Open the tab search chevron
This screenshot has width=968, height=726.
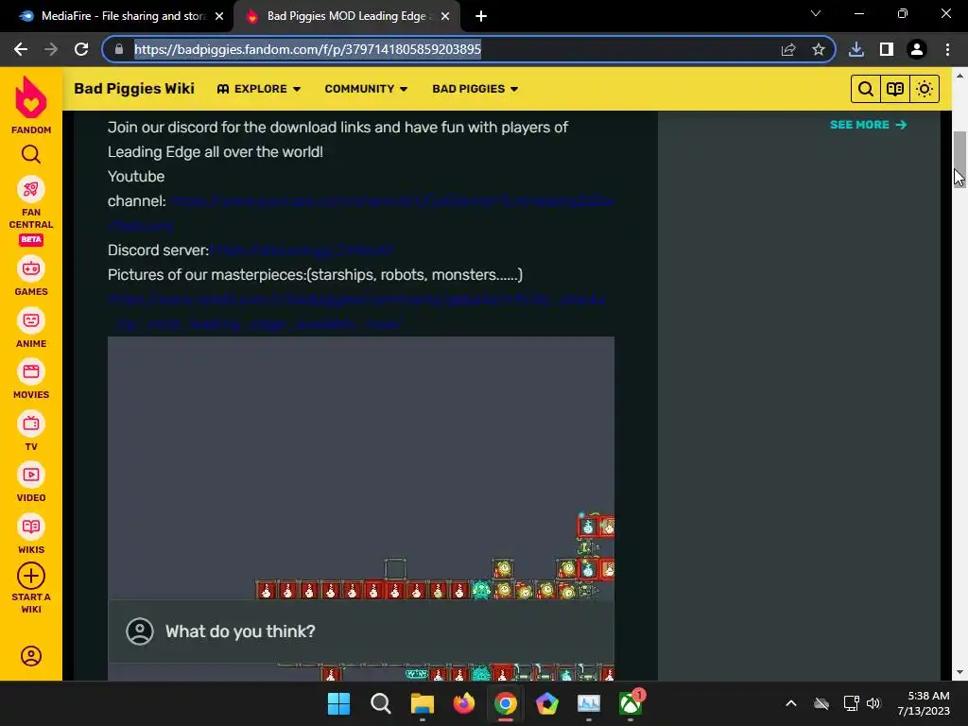click(x=816, y=13)
